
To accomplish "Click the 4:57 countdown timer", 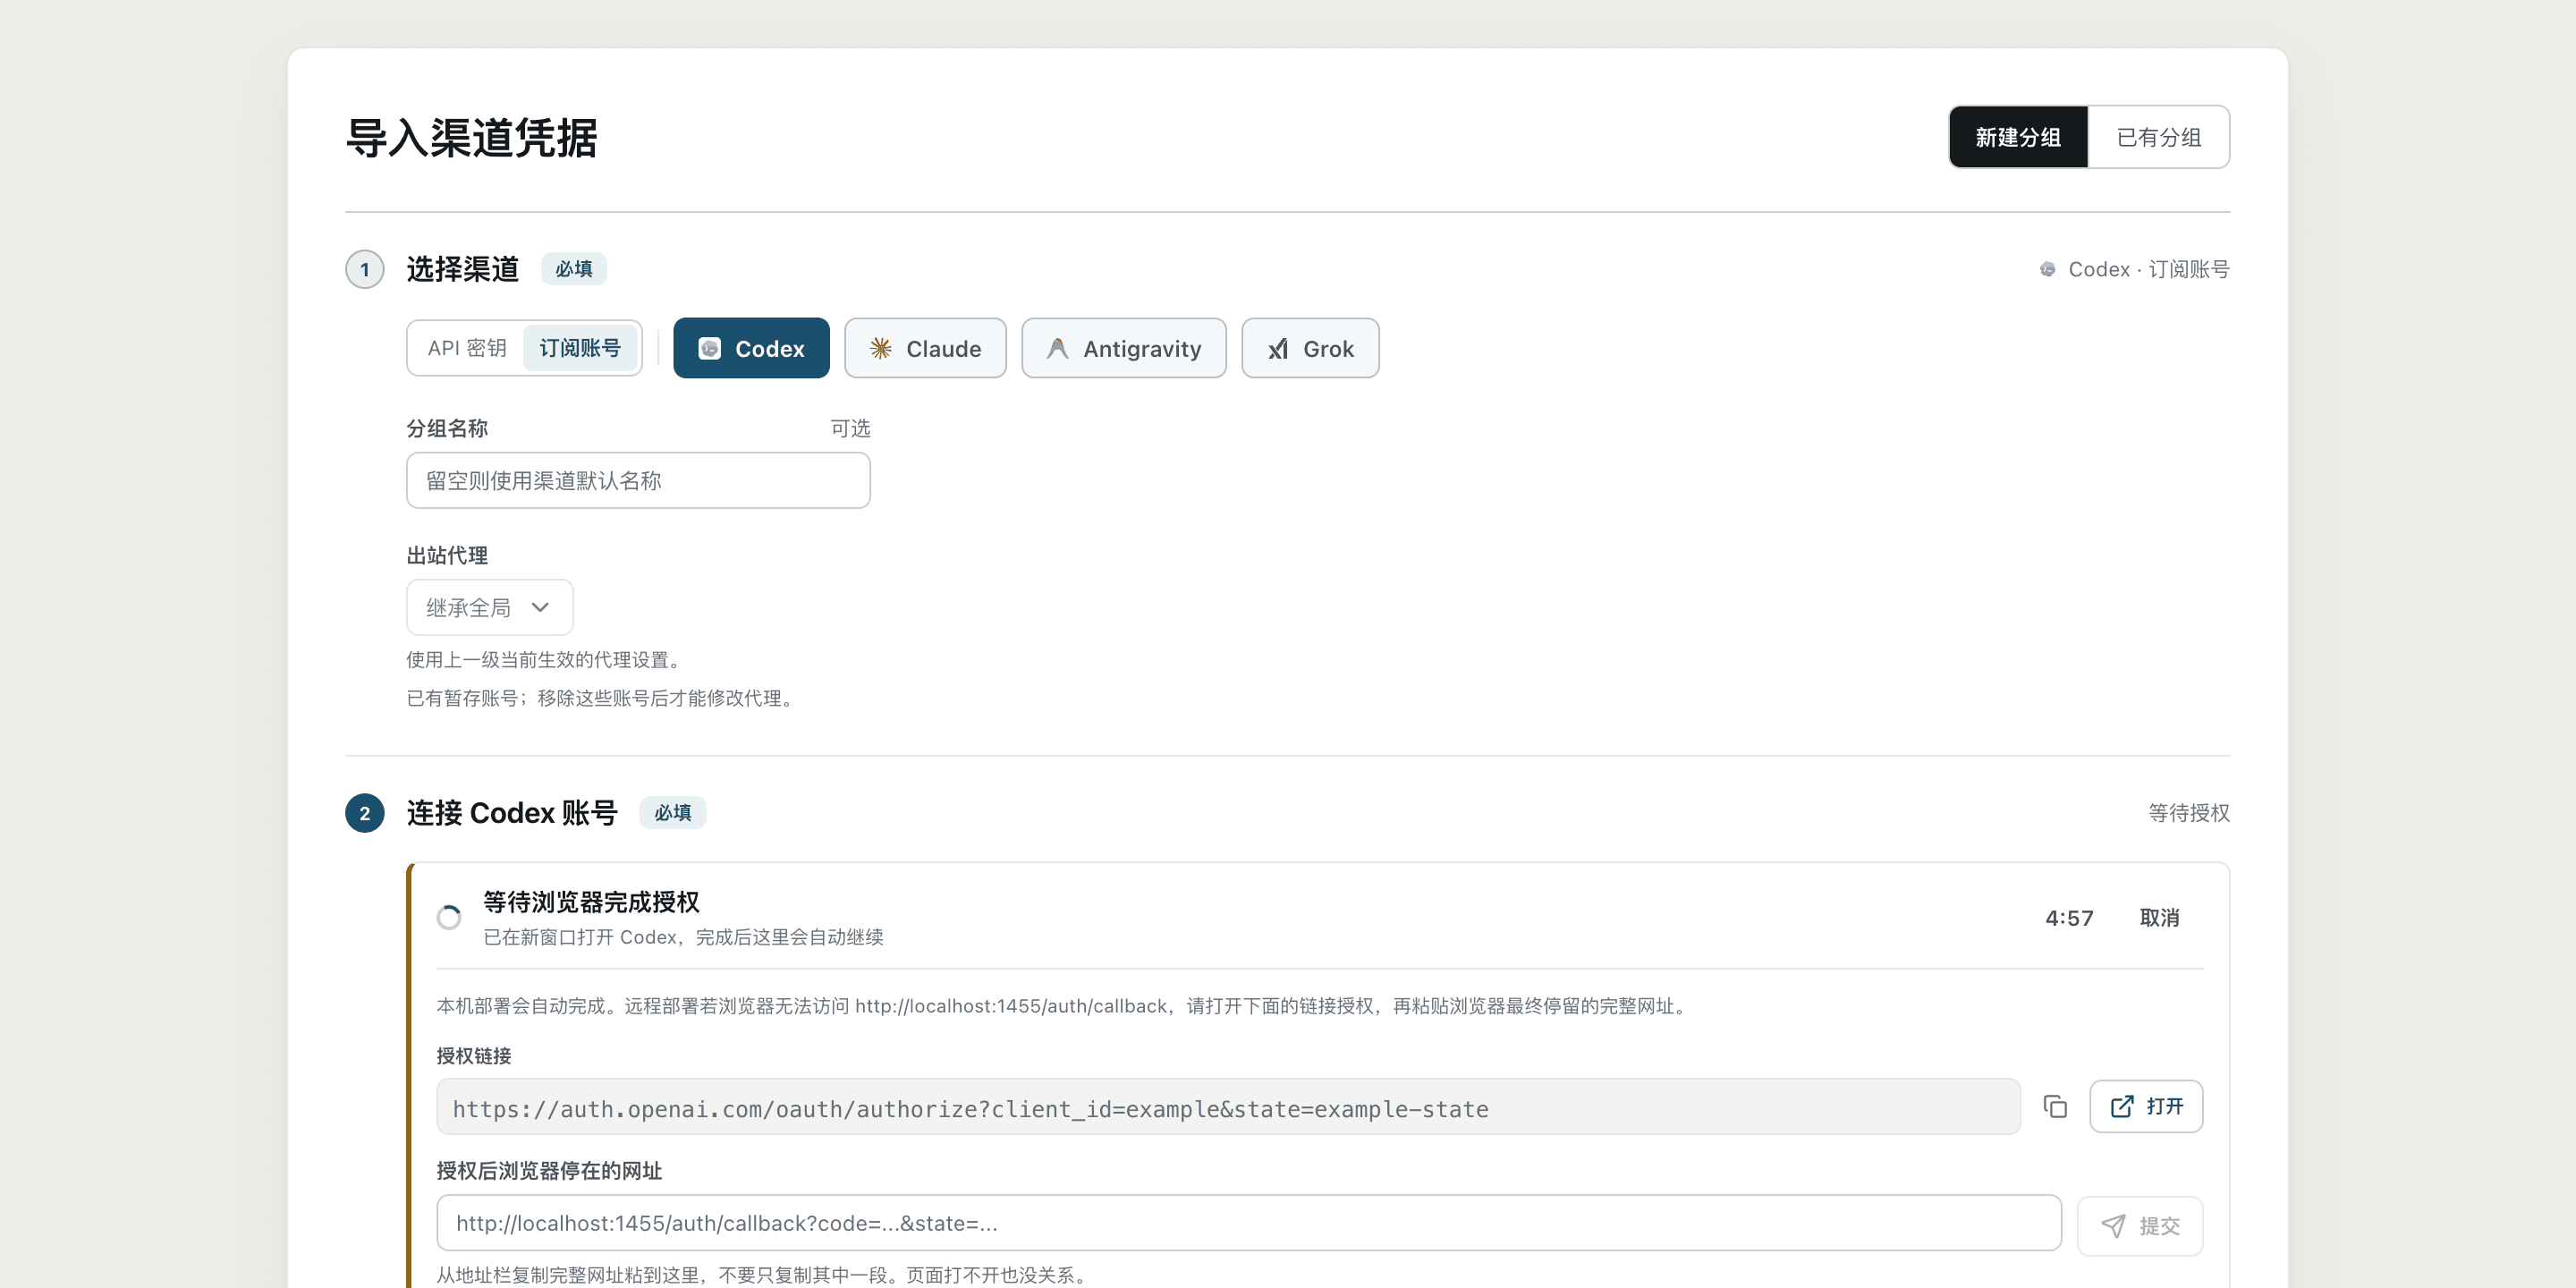I will (x=2069, y=918).
